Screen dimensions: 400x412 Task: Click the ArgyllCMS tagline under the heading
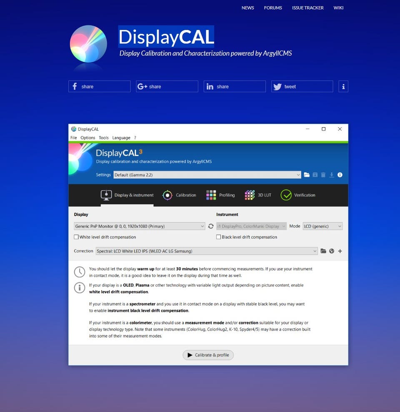point(205,53)
